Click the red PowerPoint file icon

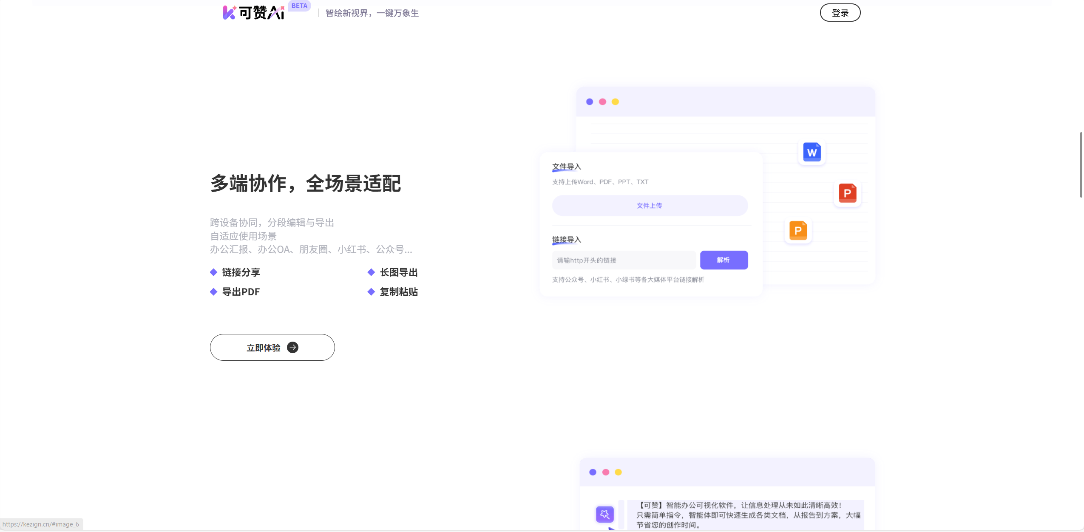coord(847,193)
